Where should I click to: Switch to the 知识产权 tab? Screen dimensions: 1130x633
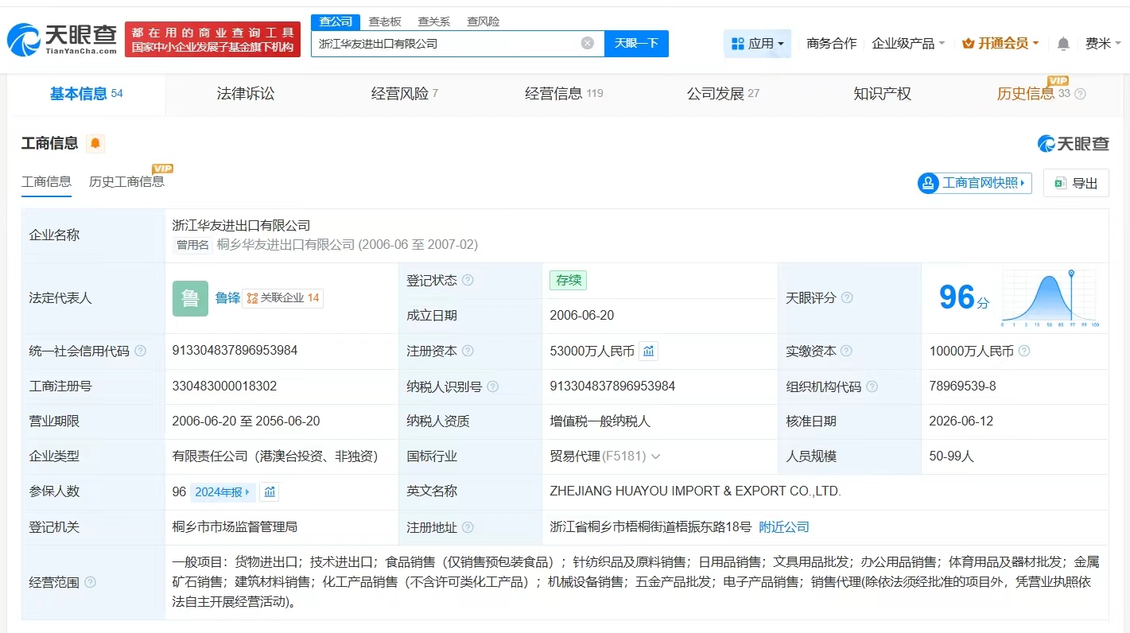coord(882,94)
